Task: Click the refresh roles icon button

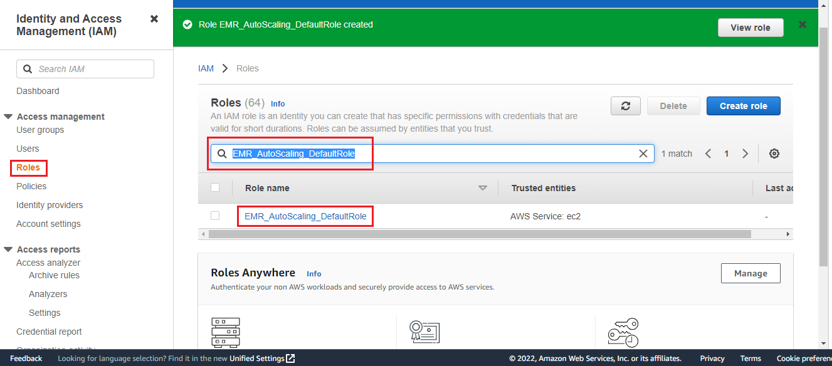Action: 625,106
